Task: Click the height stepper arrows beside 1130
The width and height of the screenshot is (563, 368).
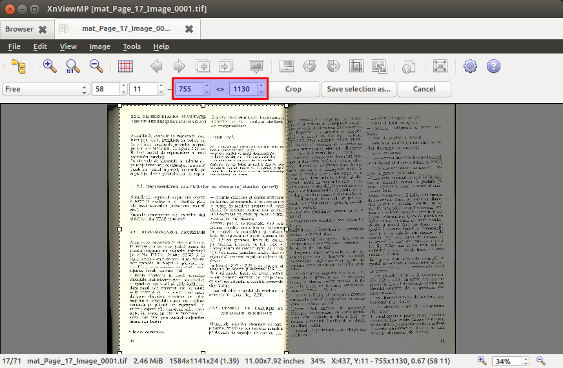Action: pos(261,89)
